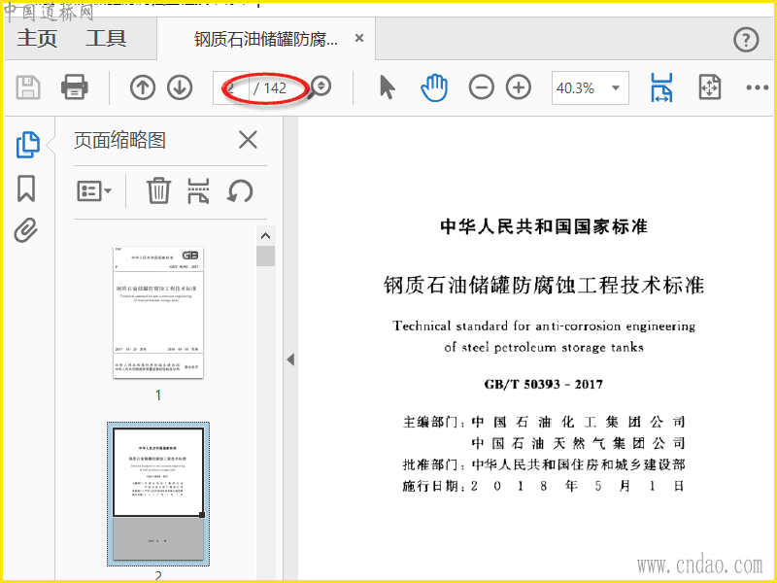Viewport: 777px width, 583px height.
Task: Zoom out with the minus icon
Action: point(481,87)
